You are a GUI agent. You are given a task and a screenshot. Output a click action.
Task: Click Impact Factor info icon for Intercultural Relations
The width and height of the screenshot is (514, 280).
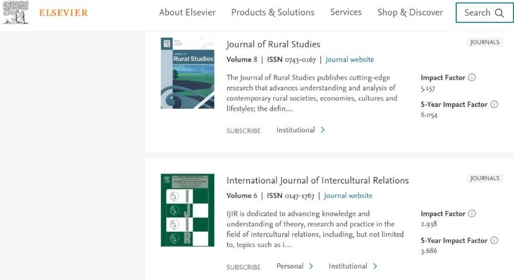click(x=472, y=213)
